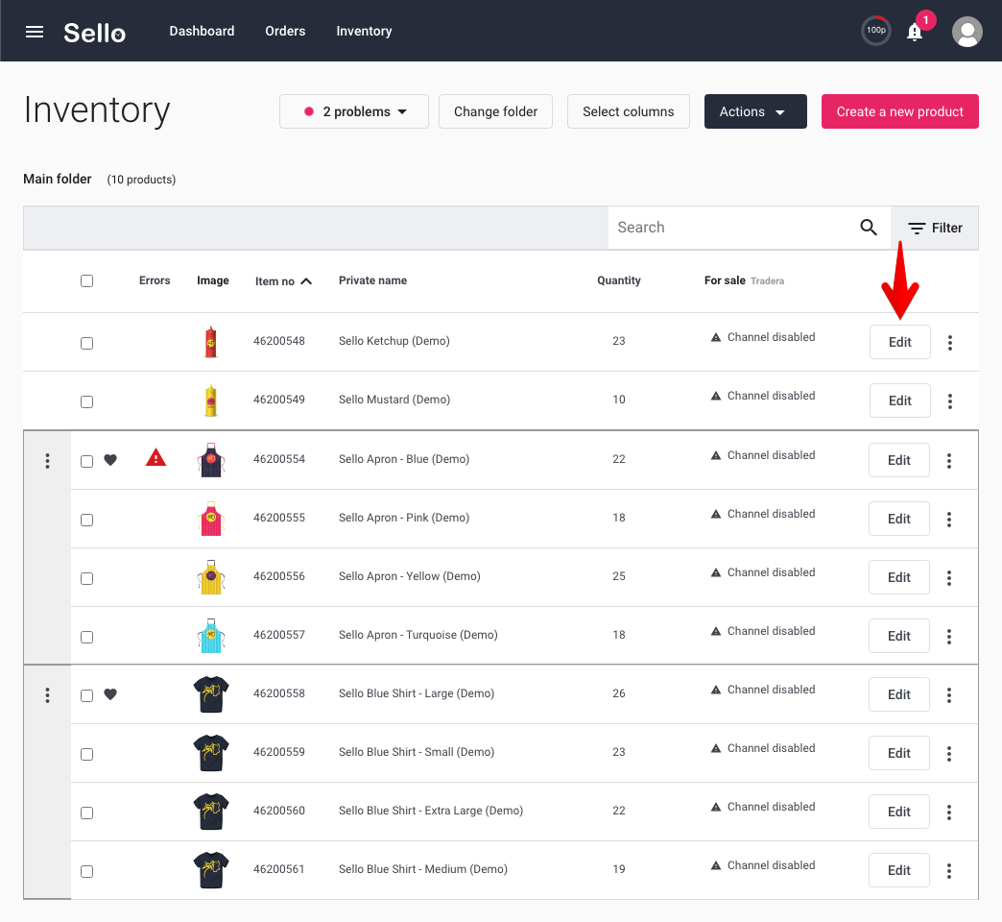
Task: Click the Errors column header
Action: click(x=155, y=280)
